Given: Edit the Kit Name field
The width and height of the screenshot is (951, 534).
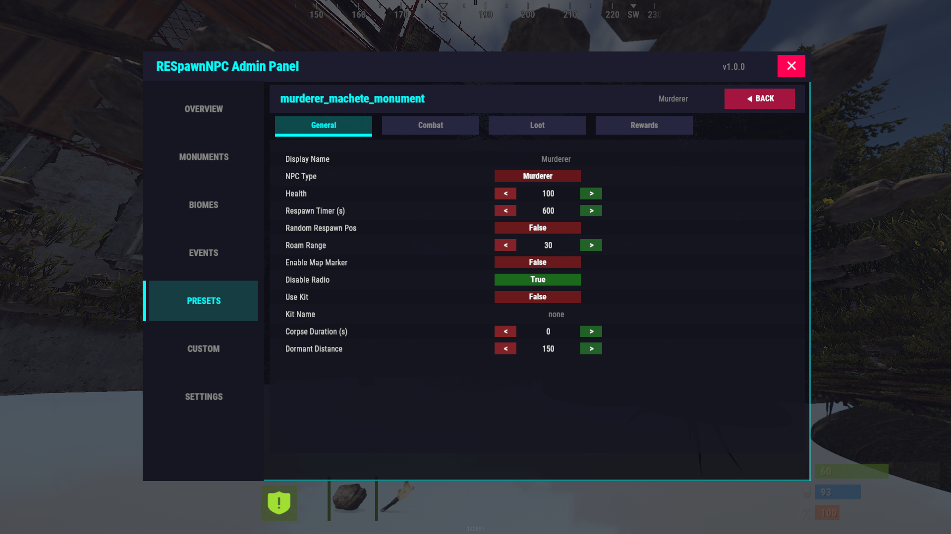Looking at the screenshot, I should 556,315.
